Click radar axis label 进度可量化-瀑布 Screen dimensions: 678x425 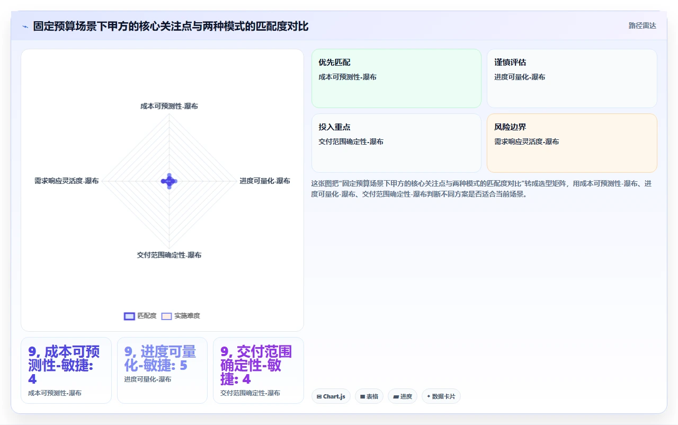click(x=265, y=181)
